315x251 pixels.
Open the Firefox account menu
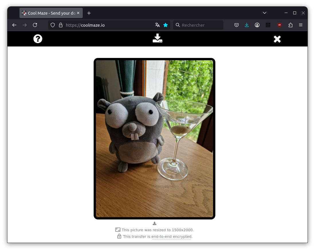[x=257, y=25]
